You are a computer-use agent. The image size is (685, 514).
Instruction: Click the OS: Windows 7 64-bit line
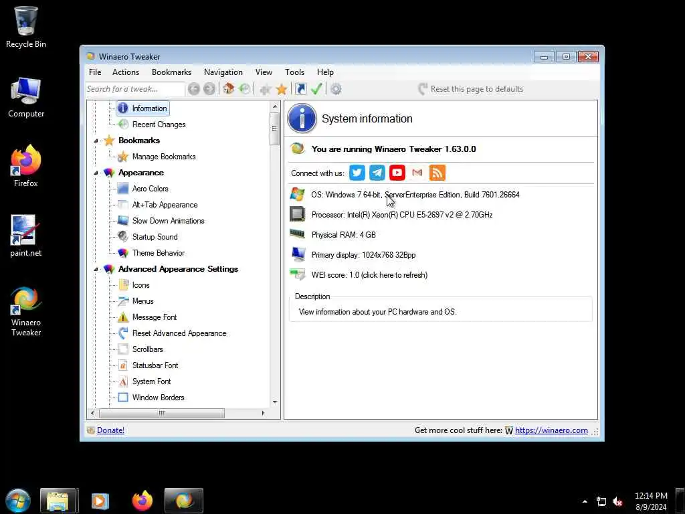click(x=415, y=195)
